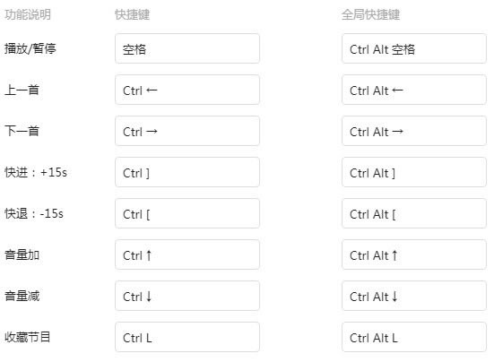Click the 播放/暂停 shortcut field showing 空格
Viewport: 494px width, 362px height.
point(187,48)
